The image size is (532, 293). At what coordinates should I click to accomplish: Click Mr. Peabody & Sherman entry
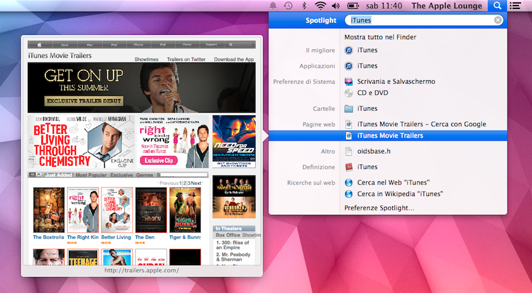pyautogui.click(x=233, y=257)
